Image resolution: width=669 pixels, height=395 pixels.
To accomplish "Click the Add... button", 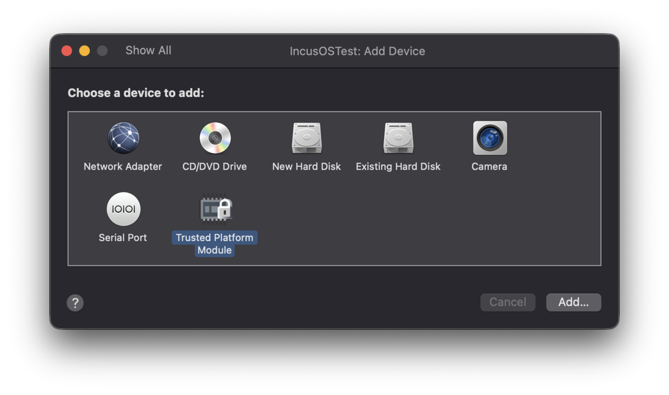I will tap(574, 302).
